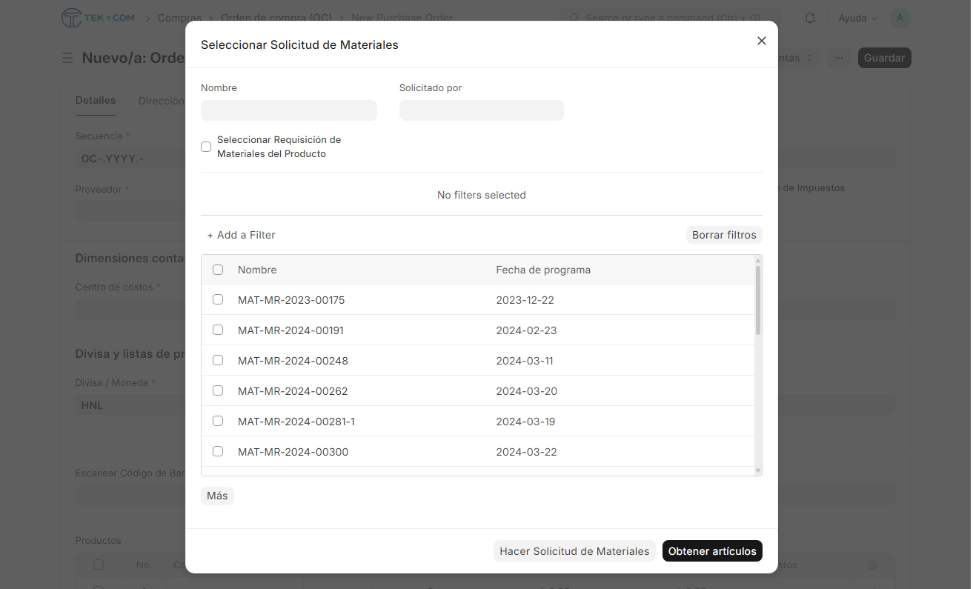The height and width of the screenshot is (589, 973).
Task: Expand the Ayuda help dropdown
Action: click(857, 18)
